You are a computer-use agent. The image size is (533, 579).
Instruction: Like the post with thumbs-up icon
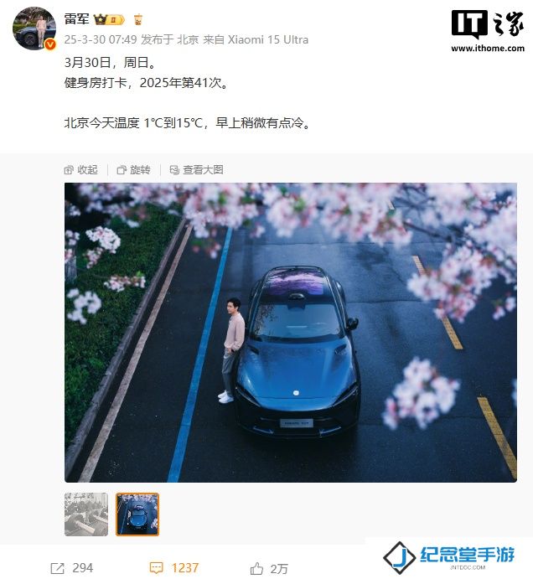256,568
